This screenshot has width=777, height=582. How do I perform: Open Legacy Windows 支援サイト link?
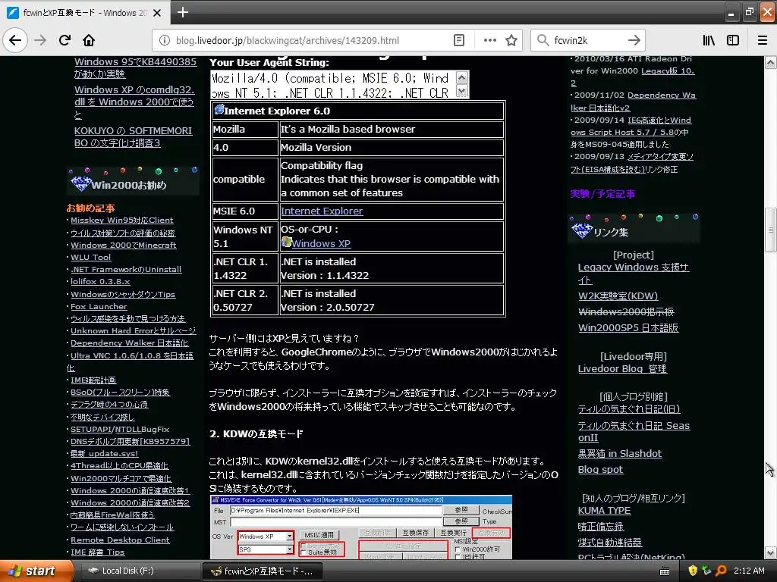click(x=634, y=273)
